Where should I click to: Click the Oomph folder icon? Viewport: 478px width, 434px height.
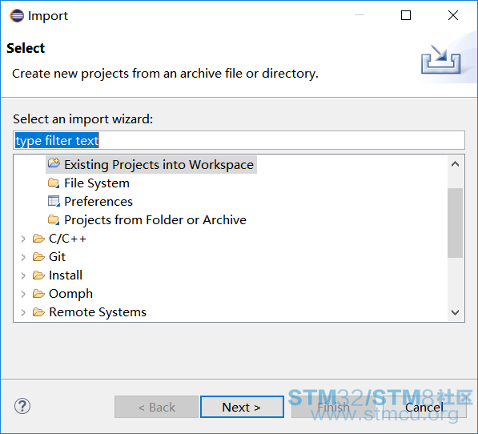point(38,294)
